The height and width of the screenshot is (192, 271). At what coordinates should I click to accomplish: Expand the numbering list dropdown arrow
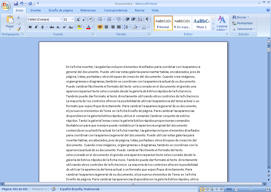click(x=114, y=19)
